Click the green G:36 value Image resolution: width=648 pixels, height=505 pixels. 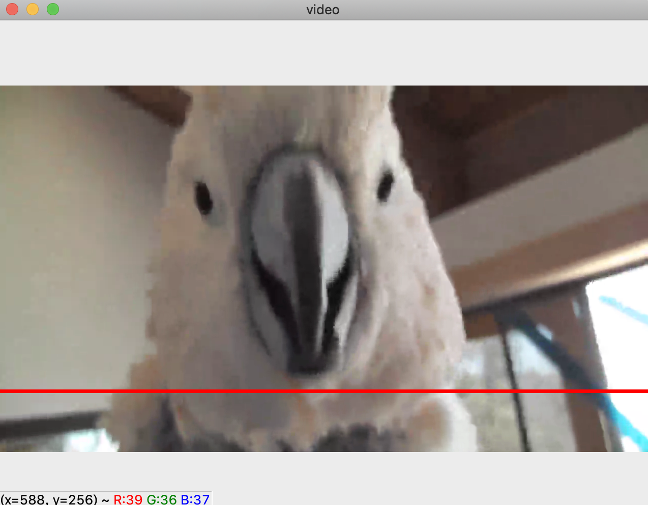[x=162, y=499]
